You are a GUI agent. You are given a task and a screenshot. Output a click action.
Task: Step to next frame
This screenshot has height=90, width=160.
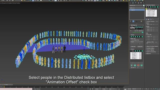point(149,89)
